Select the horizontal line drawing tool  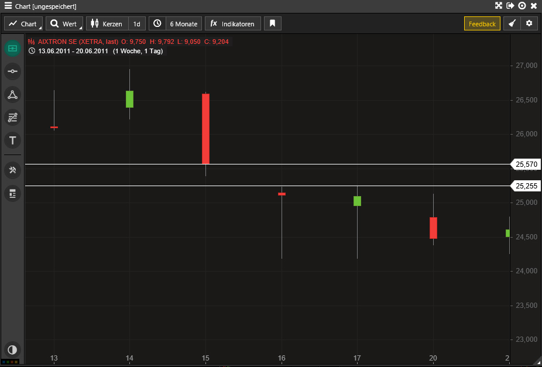pos(12,71)
